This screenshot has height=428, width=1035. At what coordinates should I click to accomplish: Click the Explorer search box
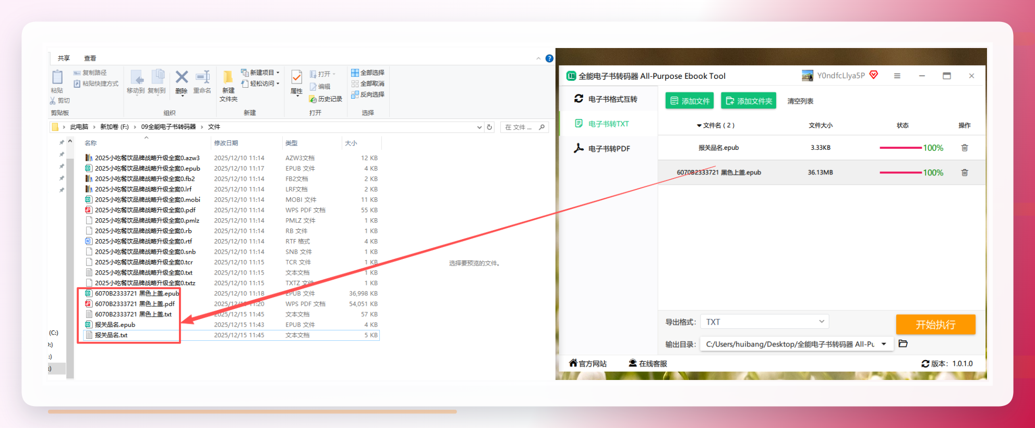(x=525, y=127)
